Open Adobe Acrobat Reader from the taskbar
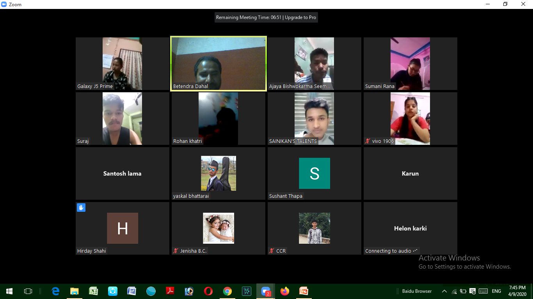 (x=170, y=291)
